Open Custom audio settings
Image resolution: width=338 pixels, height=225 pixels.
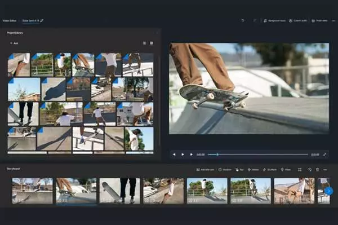pos(298,21)
